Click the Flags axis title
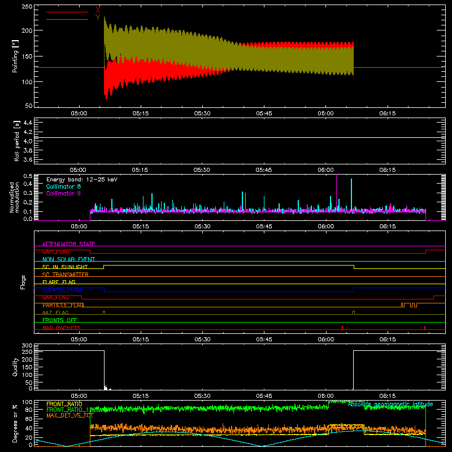The image size is (452, 452). pyautogui.click(x=23, y=282)
